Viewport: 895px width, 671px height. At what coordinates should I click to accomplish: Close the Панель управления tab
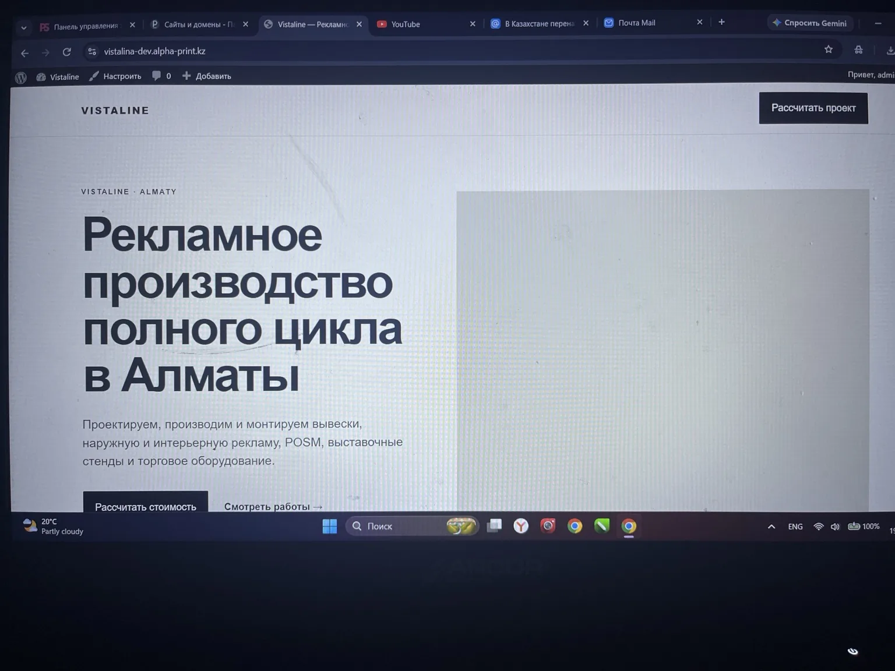tap(132, 25)
